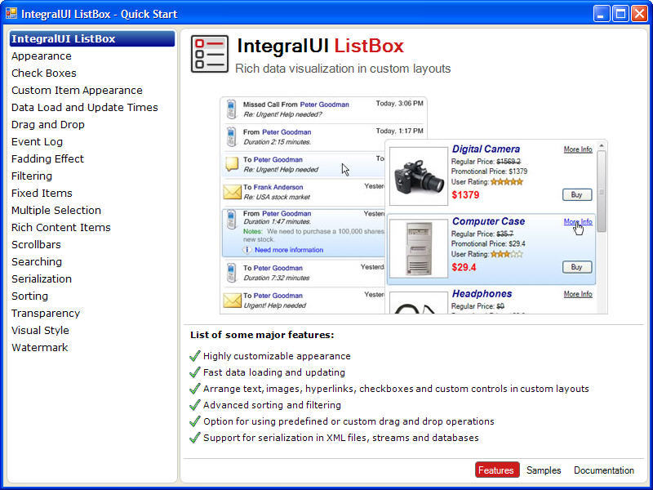Open More Info for Computer Case

coord(578,221)
